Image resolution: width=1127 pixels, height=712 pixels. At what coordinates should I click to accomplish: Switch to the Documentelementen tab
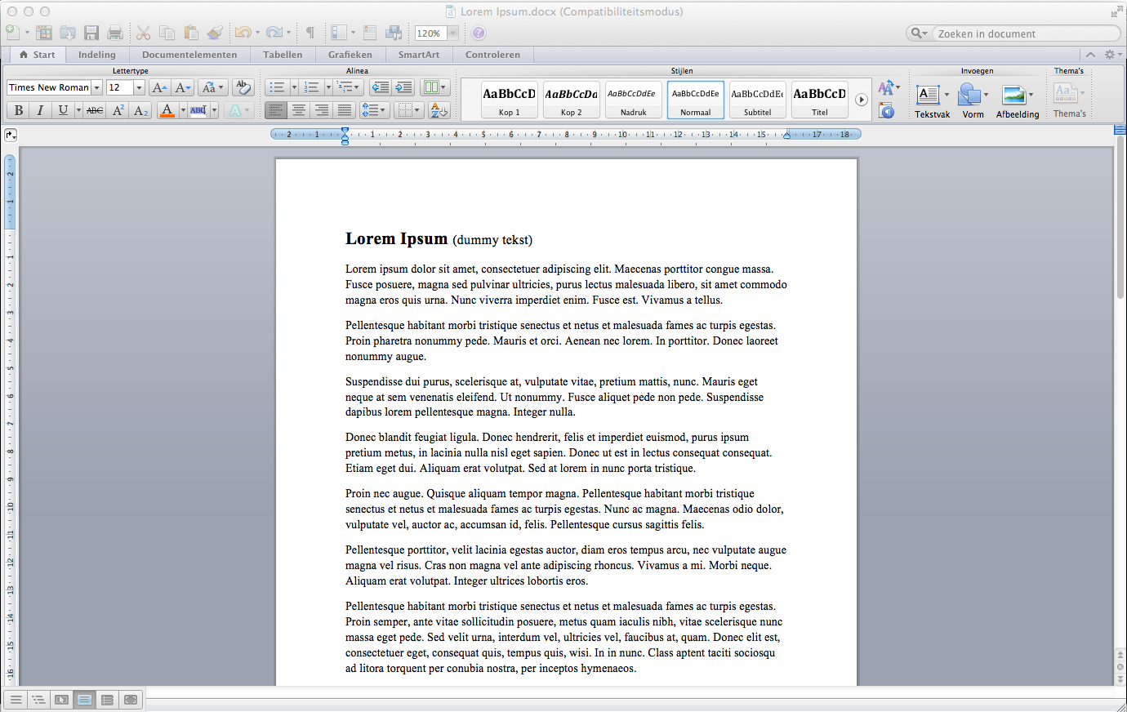click(189, 55)
